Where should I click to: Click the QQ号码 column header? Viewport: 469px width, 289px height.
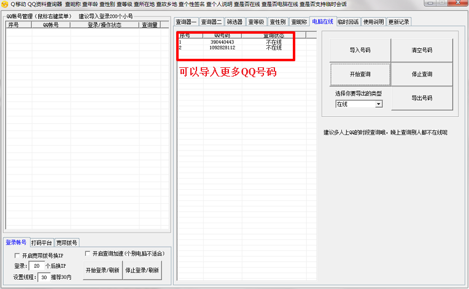pyautogui.click(x=222, y=36)
